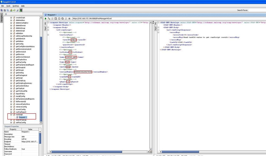Click the first icon in main toolbar
This screenshot has width=266, height=156.
pos(2,10)
